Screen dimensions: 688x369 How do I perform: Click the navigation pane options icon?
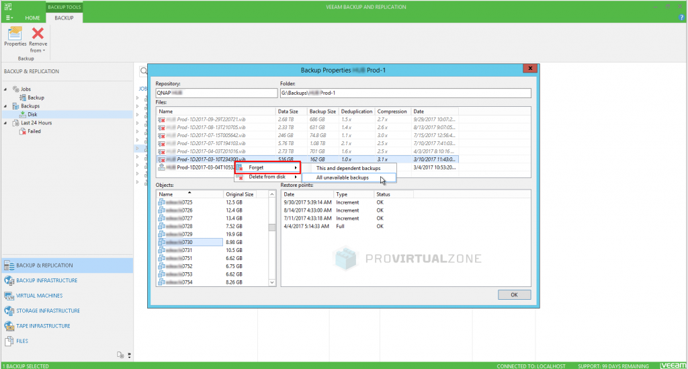121,355
